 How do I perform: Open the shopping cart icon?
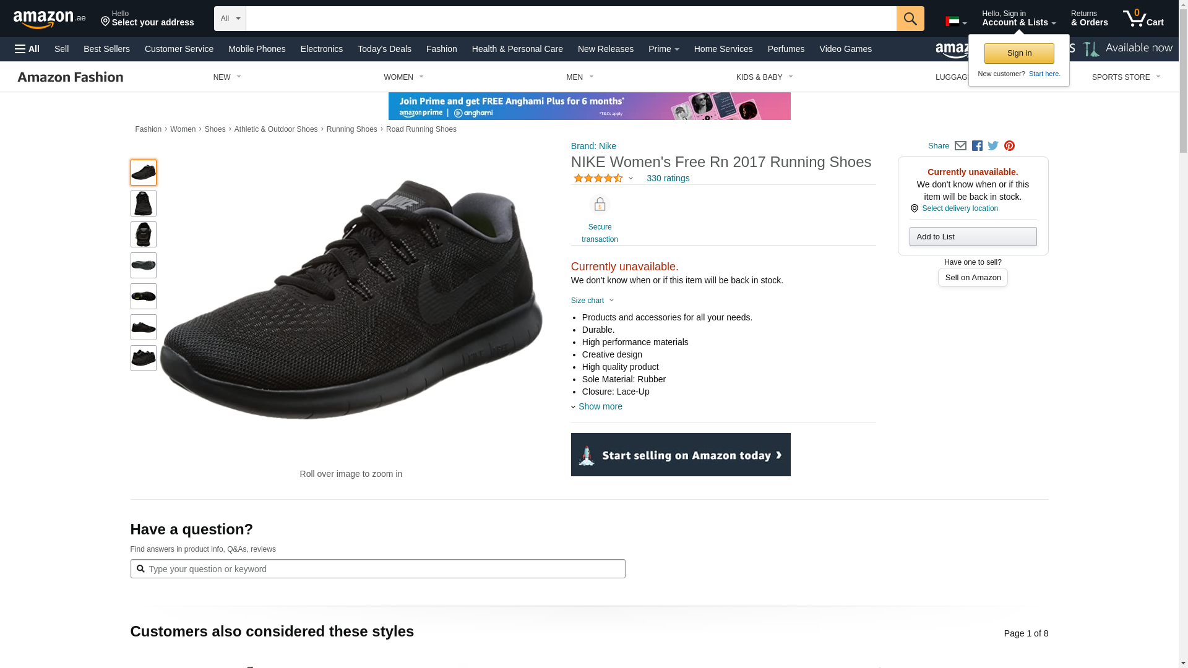pyautogui.click(x=1142, y=19)
